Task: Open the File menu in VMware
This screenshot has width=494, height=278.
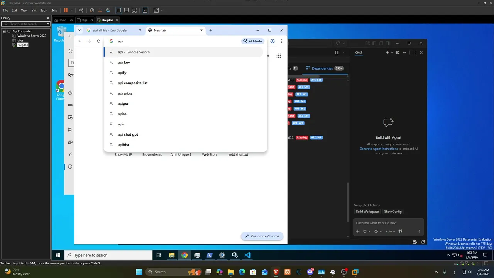Action: [5, 10]
